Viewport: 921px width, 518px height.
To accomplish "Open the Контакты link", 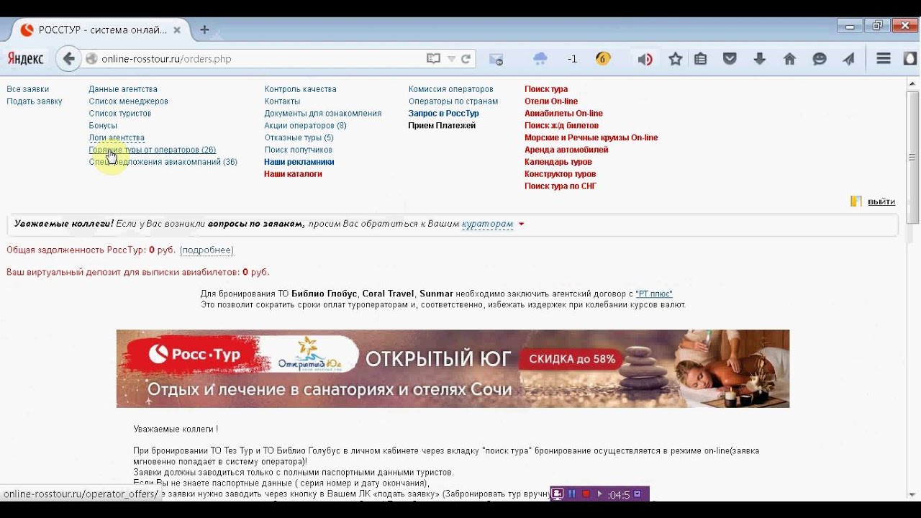I will (282, 101).
